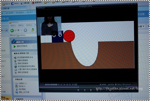Screen dimensions: 150x101
Task: Open 檔案(F) menu in MPEG2 window
Action: (13, 25)
